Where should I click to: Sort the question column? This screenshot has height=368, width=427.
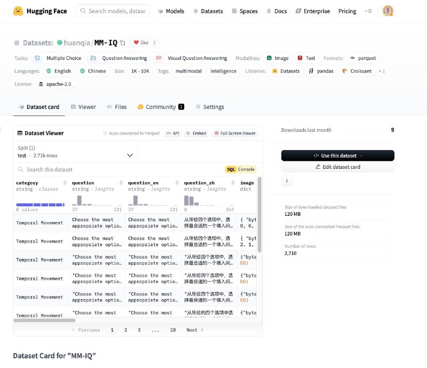[x=121, y=183]
